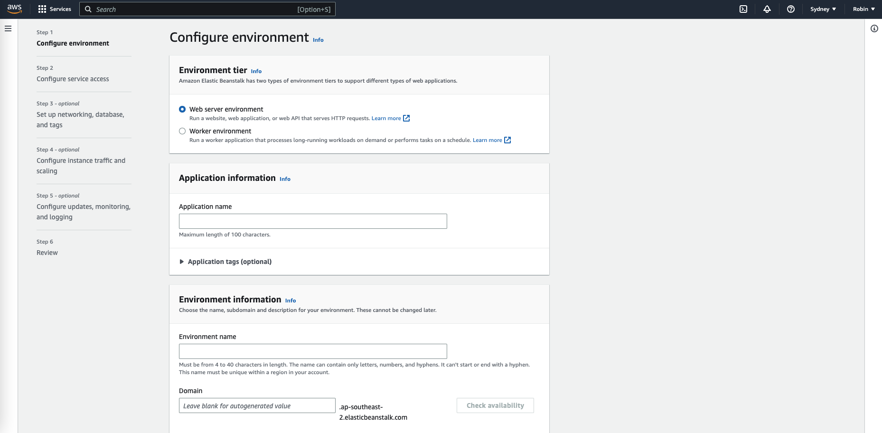The width and height of the screenshot is (882, 433).
Task: Open the Services grid menu
Action: coord(55,9)
